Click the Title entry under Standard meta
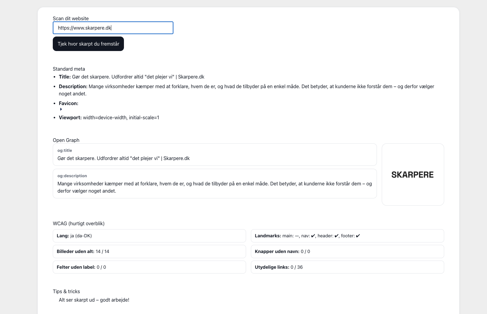Viewport: 487px width, 314px height. 131,77
